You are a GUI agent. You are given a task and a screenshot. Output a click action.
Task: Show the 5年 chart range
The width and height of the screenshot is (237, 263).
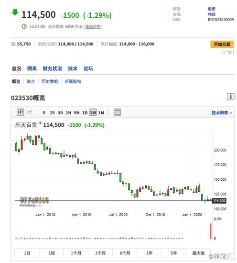click(174, 253)
